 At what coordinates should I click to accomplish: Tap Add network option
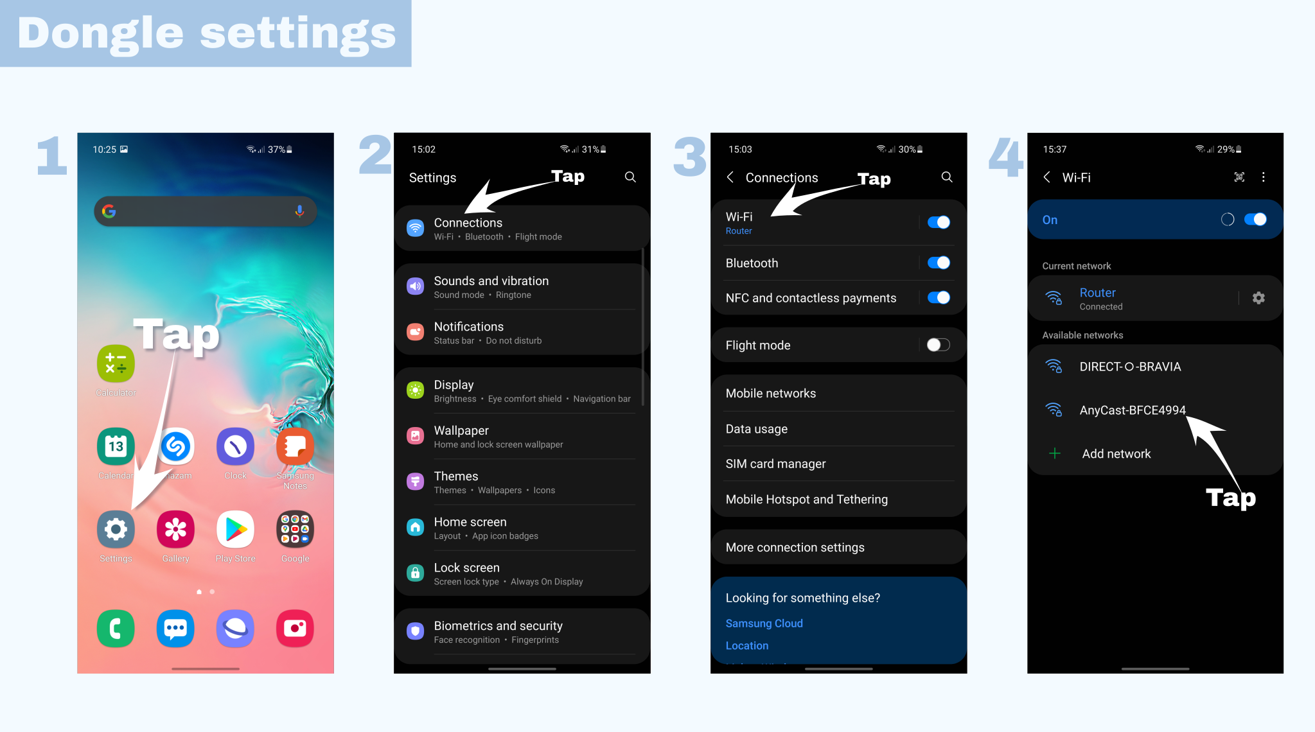pos(1116,453)
